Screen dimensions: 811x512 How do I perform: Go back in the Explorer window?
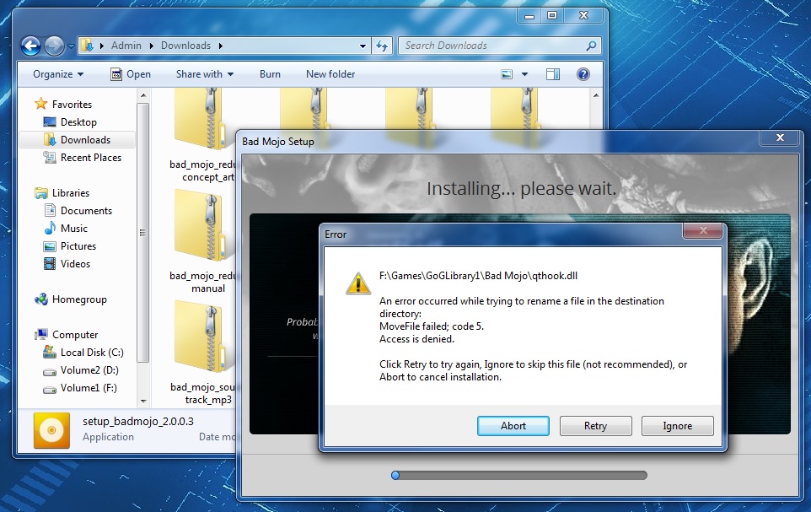point(31,46)
